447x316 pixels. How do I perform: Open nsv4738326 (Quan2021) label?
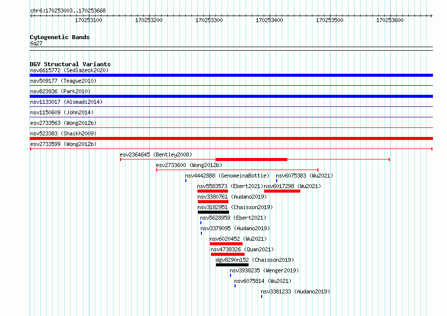tap(242, 249)
